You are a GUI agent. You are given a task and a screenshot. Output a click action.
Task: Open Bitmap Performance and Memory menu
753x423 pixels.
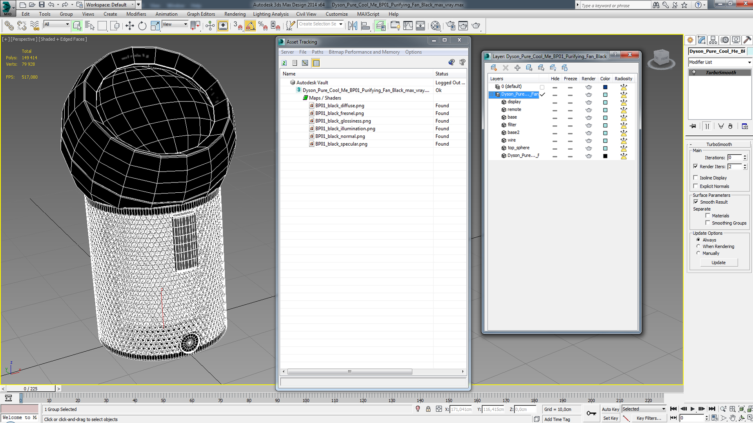point(364,52)
